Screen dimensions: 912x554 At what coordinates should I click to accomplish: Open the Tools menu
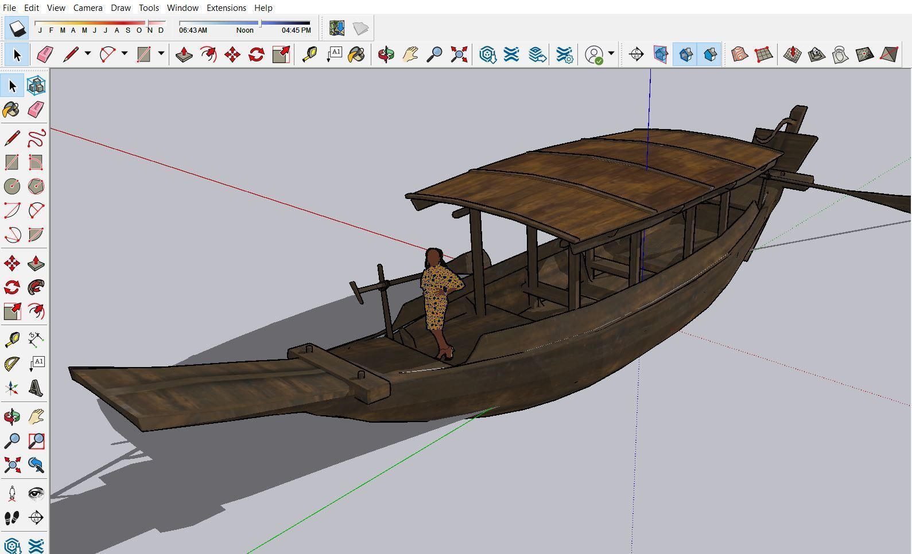click(x=149, y=7)
